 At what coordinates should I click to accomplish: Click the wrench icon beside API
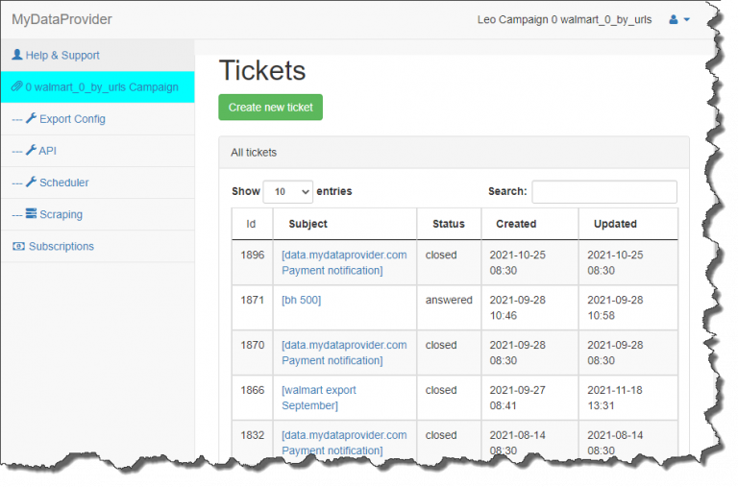pos(31,150)
